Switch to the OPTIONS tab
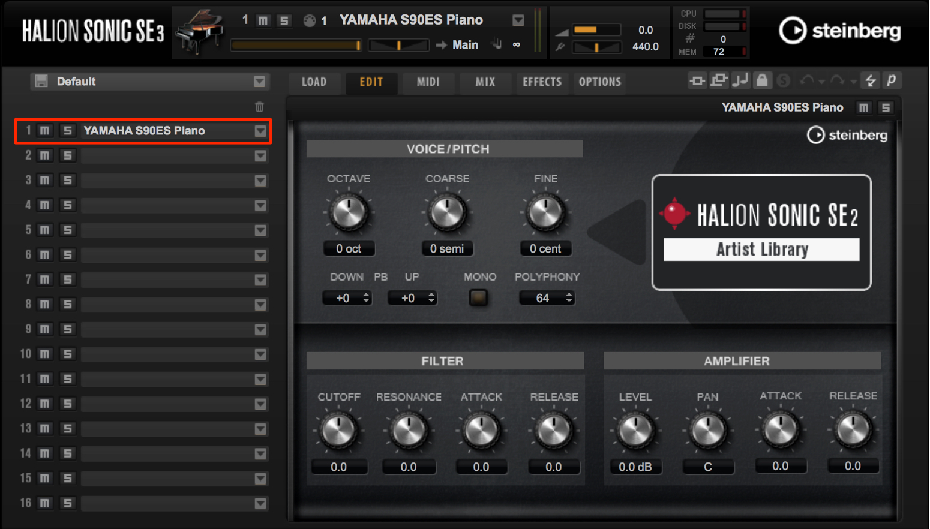 pyautogui.click(x=600, y=82)
